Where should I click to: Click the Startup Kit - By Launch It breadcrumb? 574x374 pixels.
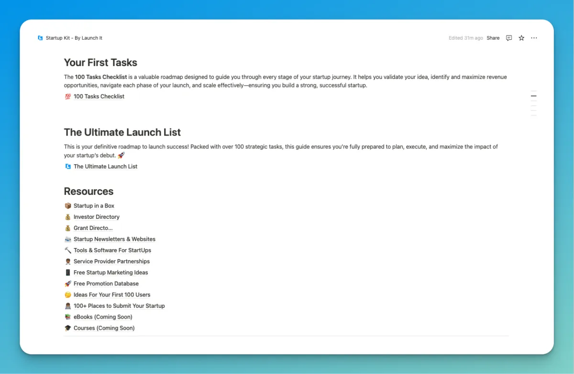[74, 38]
